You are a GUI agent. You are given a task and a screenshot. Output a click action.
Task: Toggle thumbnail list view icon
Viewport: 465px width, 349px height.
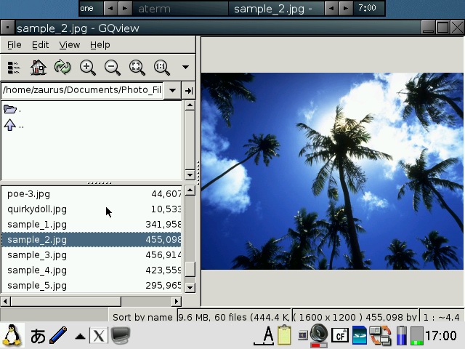click(x=13, y=68)
